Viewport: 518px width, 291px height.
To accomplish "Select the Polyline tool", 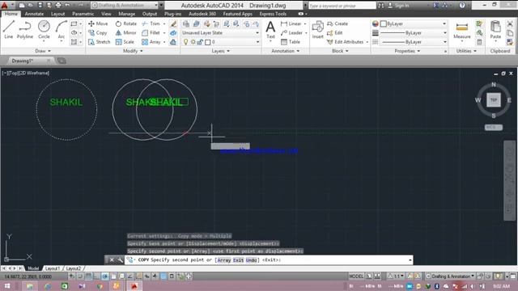I will tap(25, 29).
